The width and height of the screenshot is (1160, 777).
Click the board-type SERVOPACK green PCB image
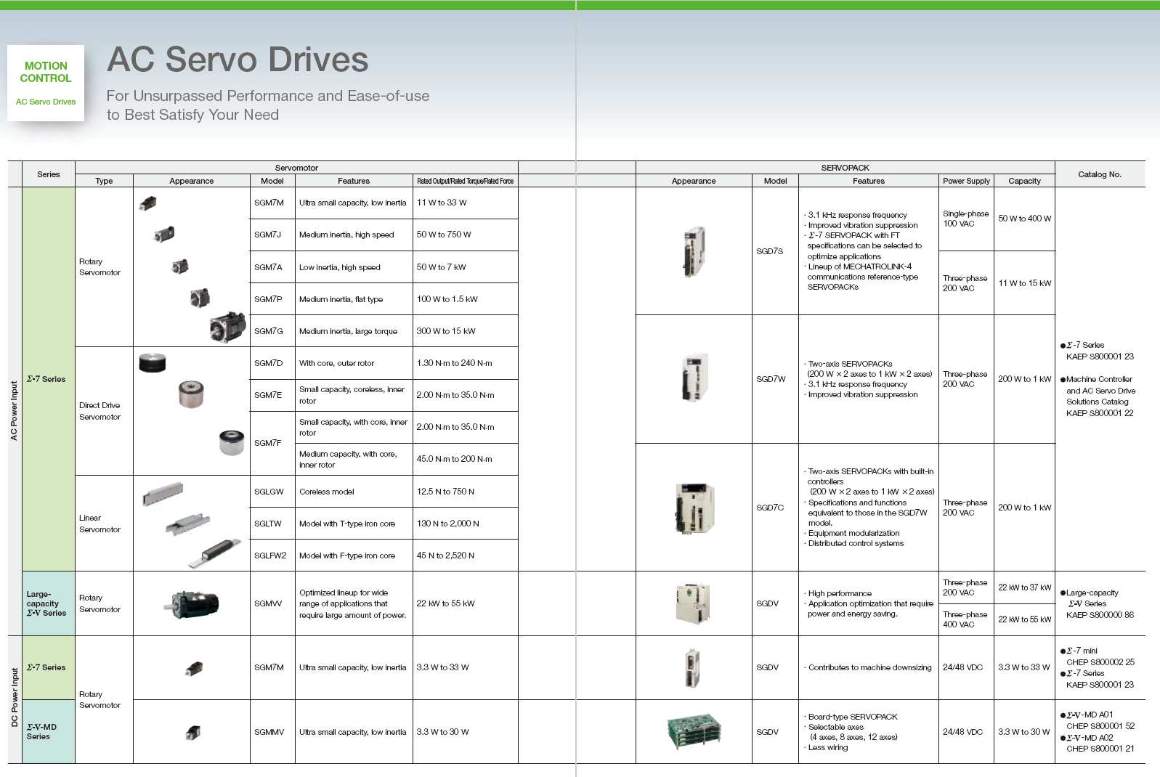[694, 731]
